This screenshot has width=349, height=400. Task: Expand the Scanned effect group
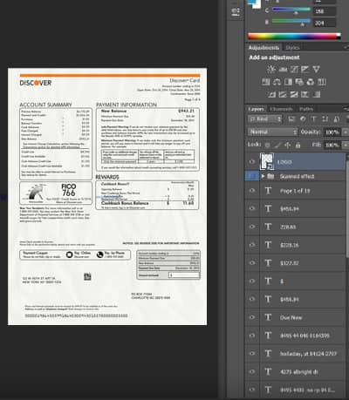click(x=263, y=176)
